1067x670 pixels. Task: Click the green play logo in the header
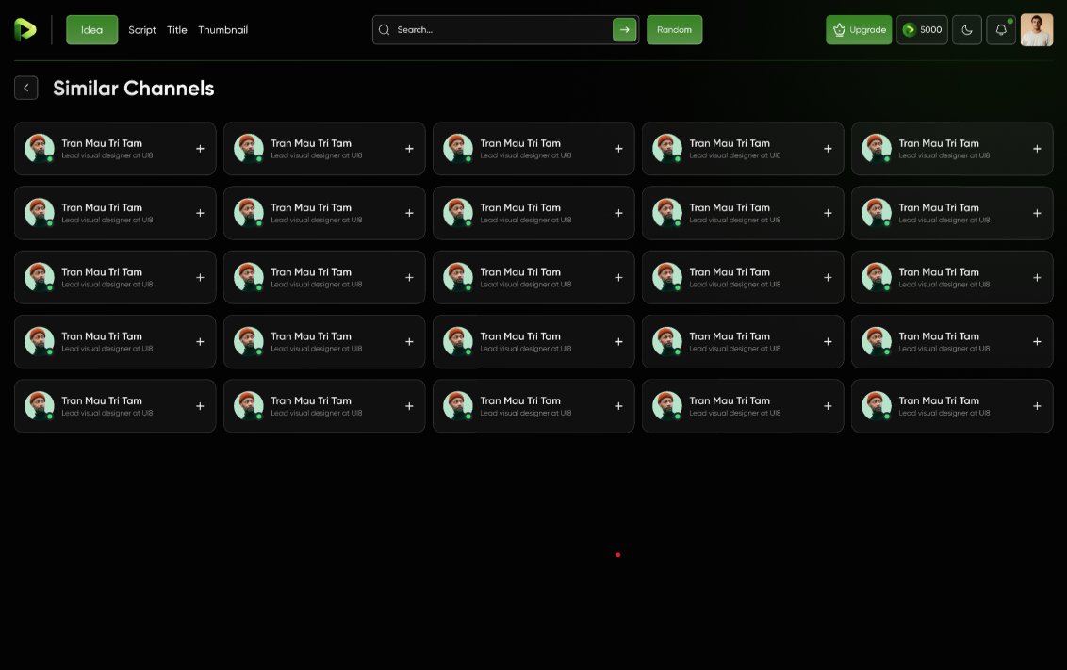(x=25, y=30)
